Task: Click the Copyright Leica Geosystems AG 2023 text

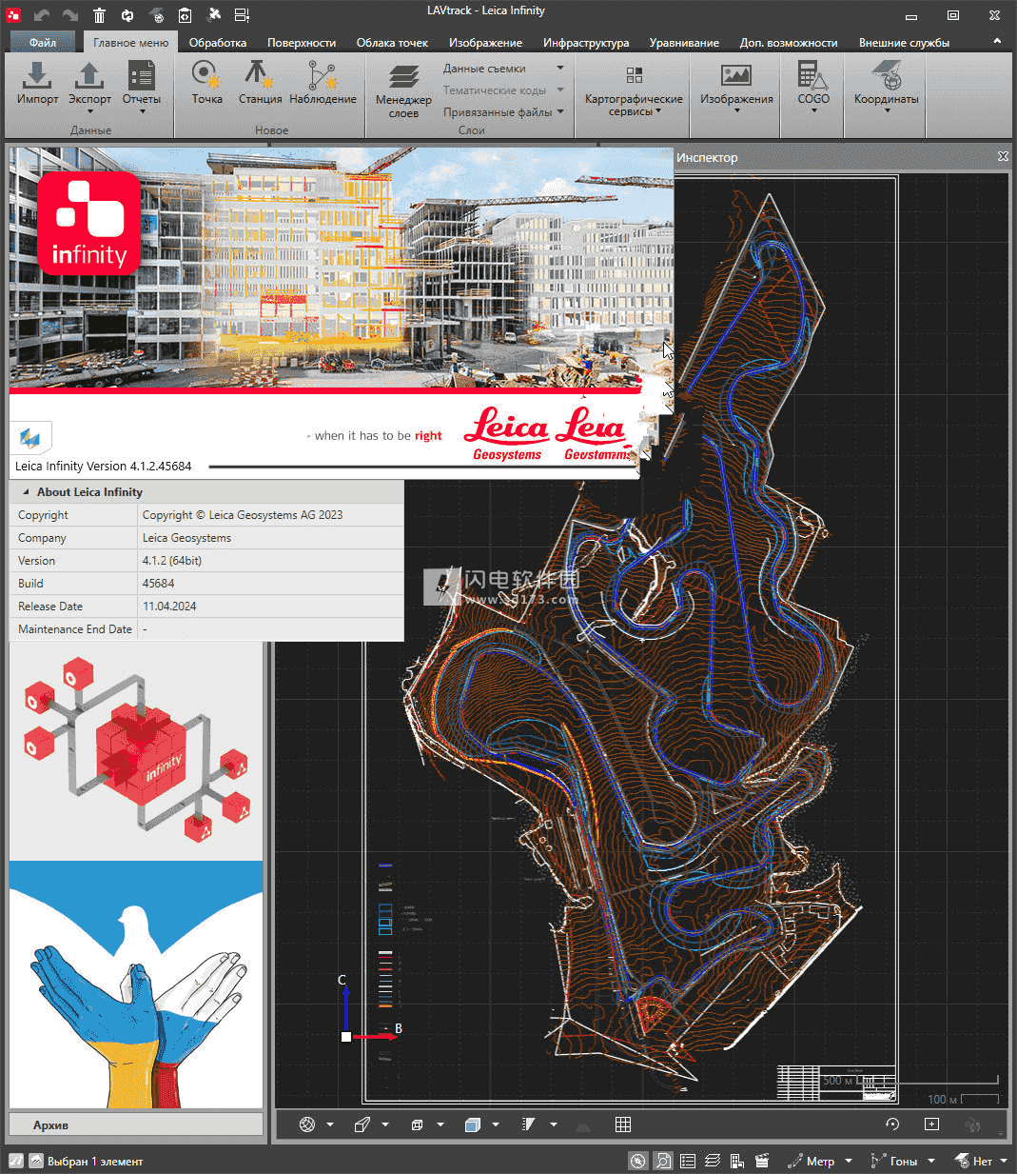Action: pyautogui.click(x=243, y=515)
